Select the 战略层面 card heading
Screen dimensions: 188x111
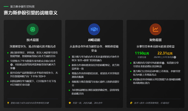[94, 40]
